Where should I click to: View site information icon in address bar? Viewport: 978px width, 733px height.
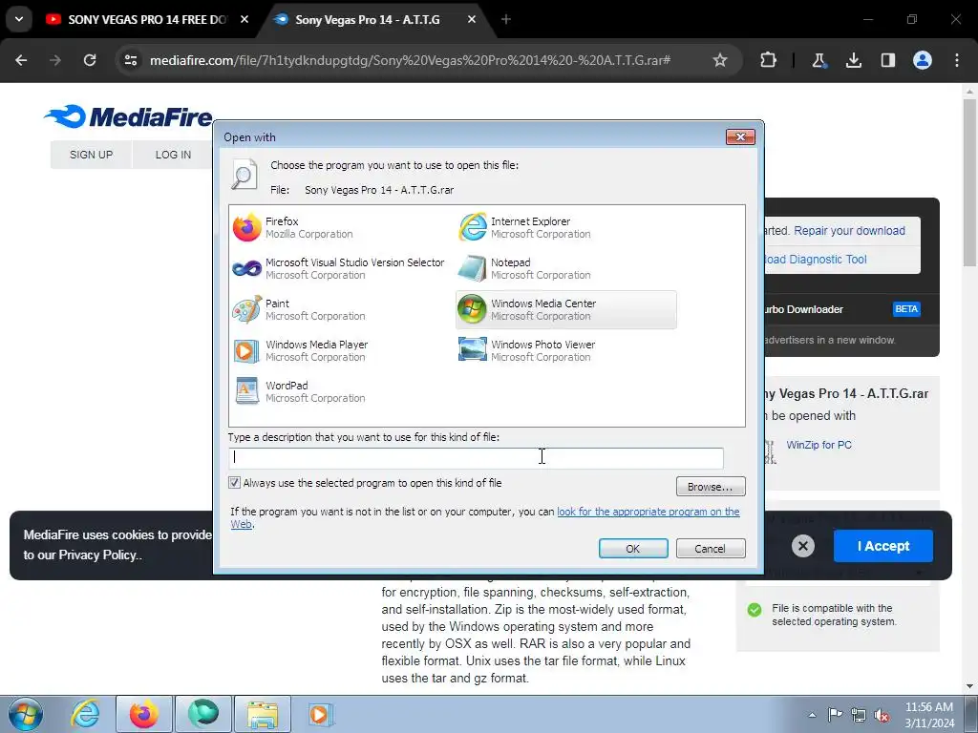131,60
